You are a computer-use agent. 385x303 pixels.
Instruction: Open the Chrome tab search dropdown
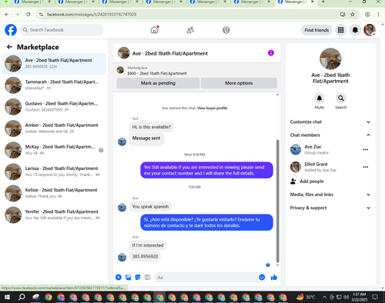[x=5, y=2]
